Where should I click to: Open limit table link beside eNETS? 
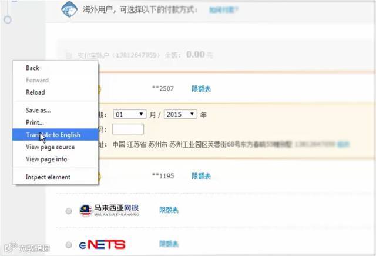169,244
